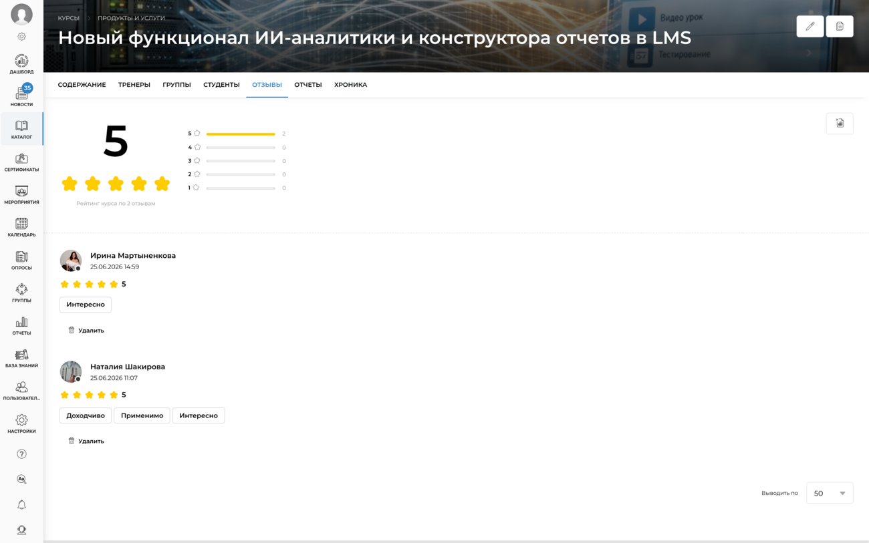Click the edit pencil button in header
Screen dimensions: 869x543
[x=810, y=26]
